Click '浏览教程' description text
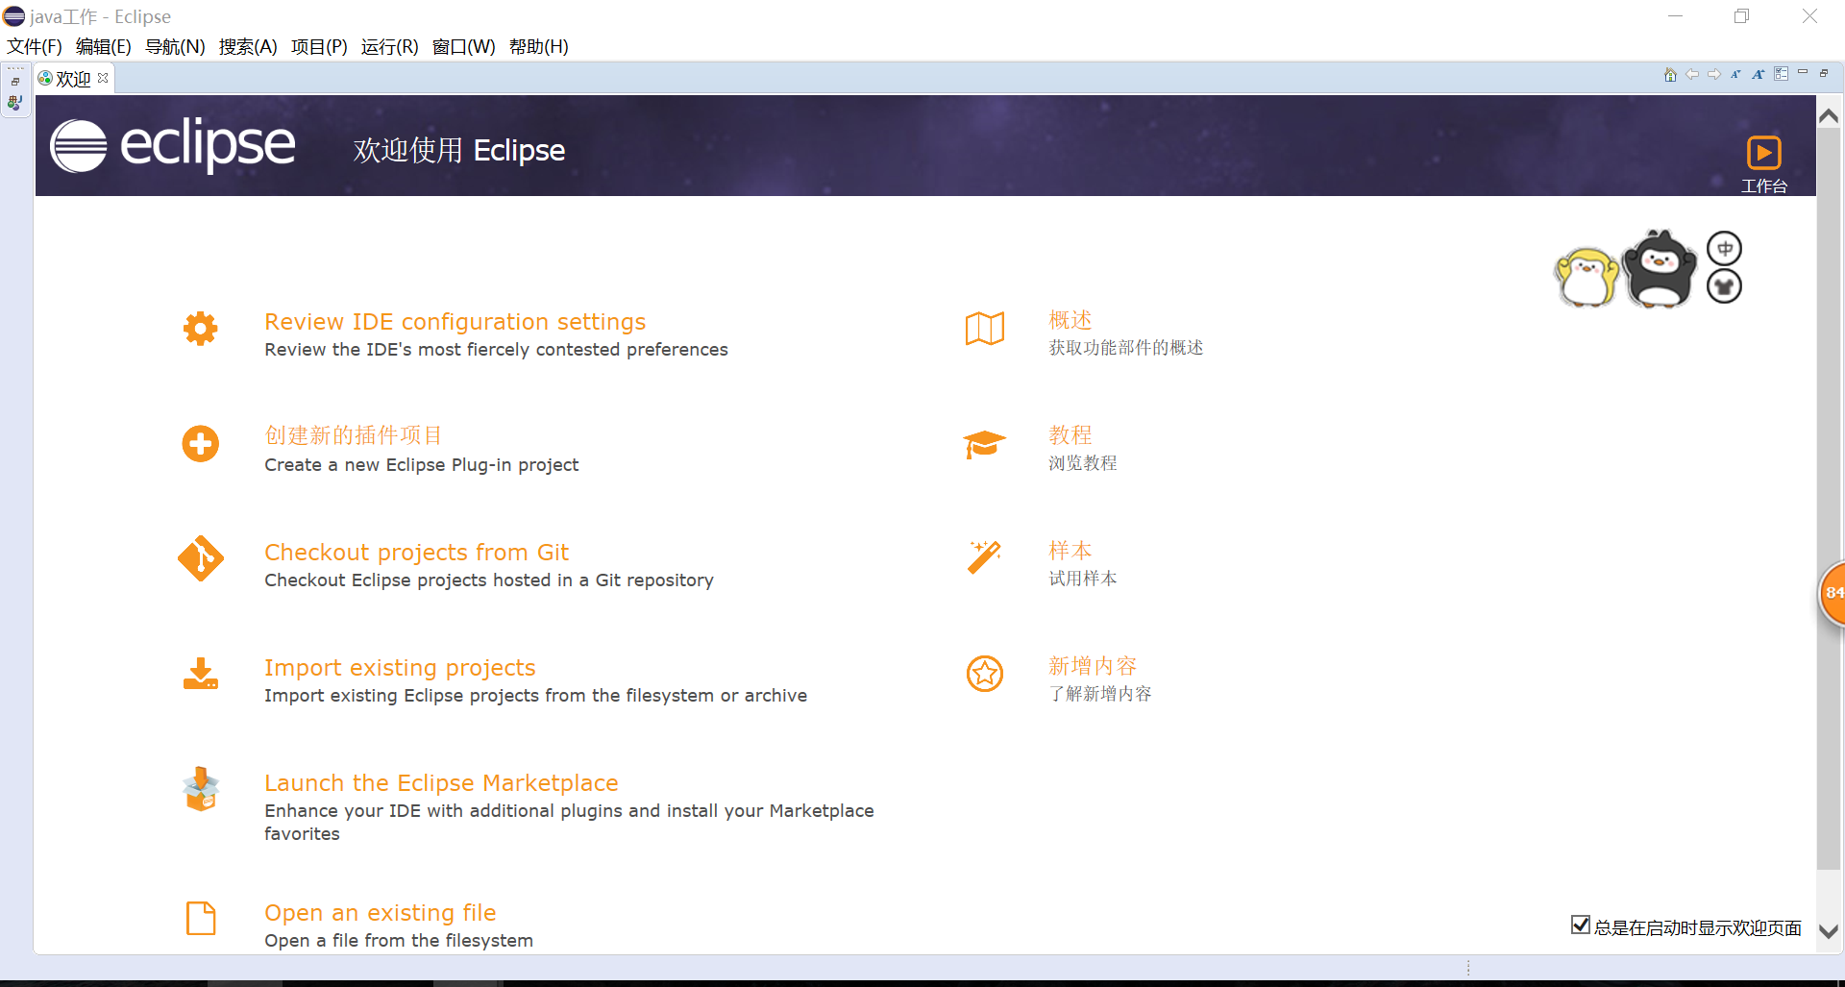Viewport: 1845px width, 987px height. click(1083, 463)
